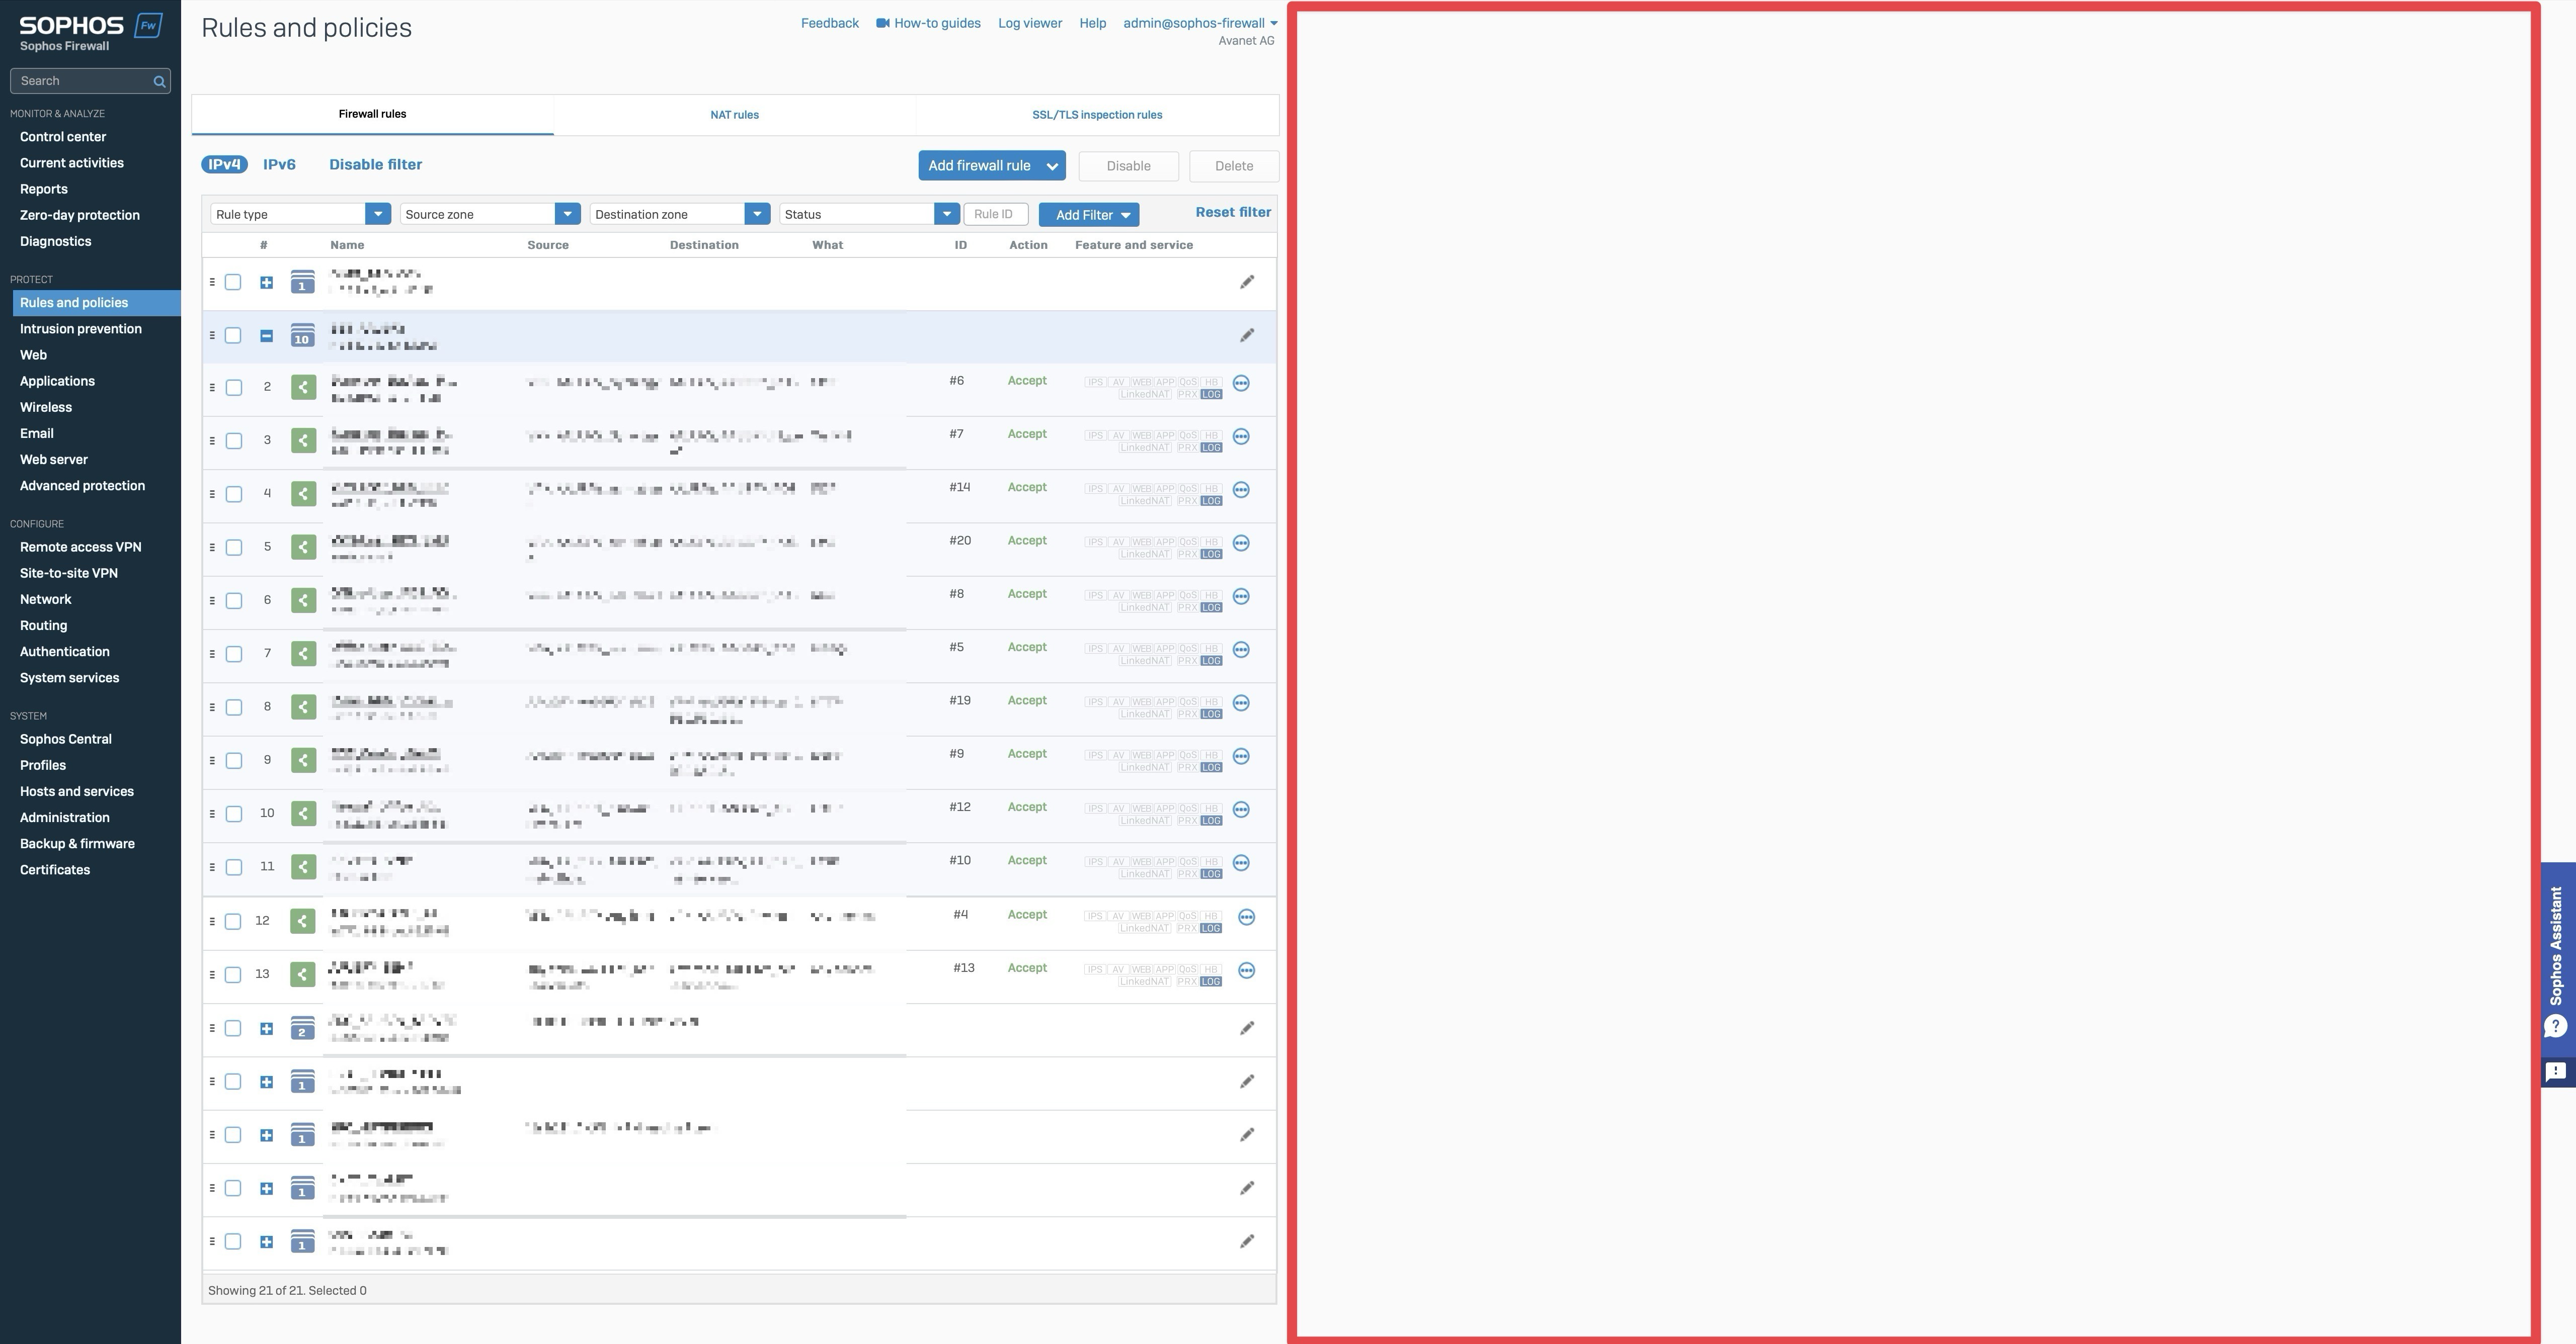The height and width of the screenshot is (1344, 2576).
Task: Check the checkbox for rule number 12
Action: click(233, 921)
